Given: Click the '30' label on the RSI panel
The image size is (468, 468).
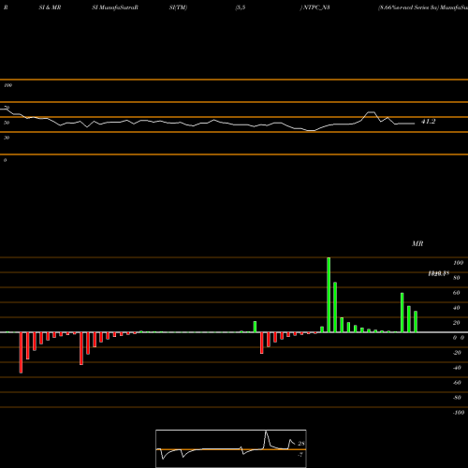Looking at the screenshot, I should 7,138.
